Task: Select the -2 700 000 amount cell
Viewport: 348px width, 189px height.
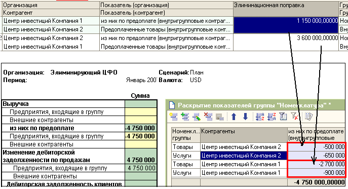Action: coord(316,164)
